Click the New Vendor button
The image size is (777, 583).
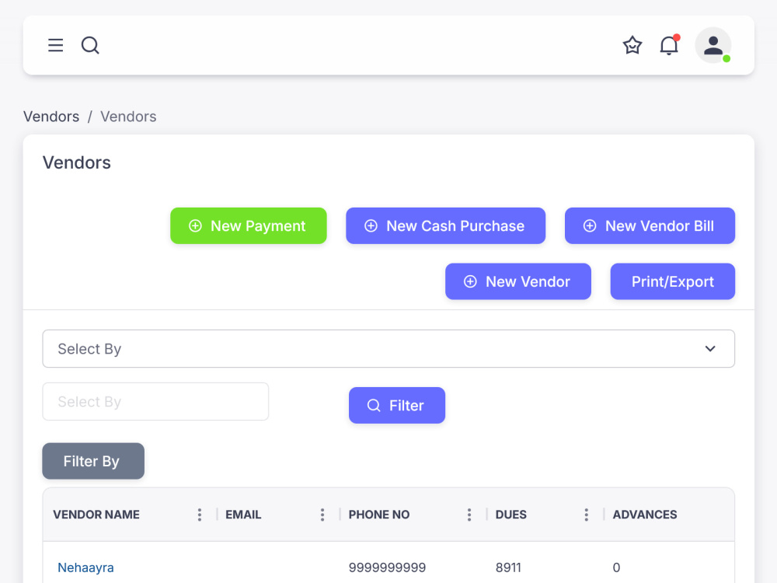coord(517,281)
